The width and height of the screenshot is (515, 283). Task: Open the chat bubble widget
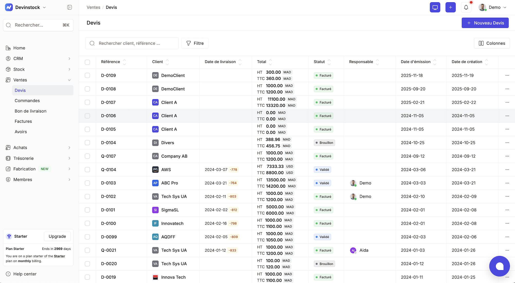coord(499,266)
